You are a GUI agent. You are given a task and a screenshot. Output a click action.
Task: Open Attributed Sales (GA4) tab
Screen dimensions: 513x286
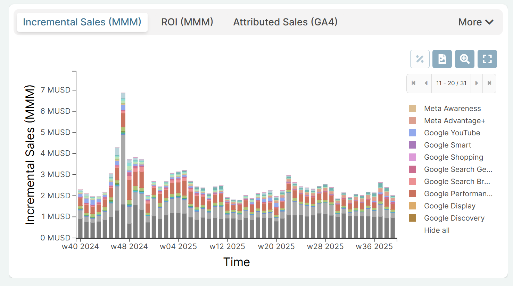285,22
